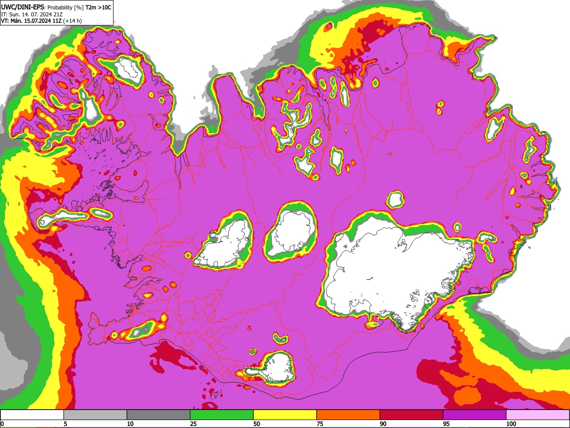The height and width of the screenshot is (428, 570).
Task: Click the legend value '75'
Action: point(320,424)
